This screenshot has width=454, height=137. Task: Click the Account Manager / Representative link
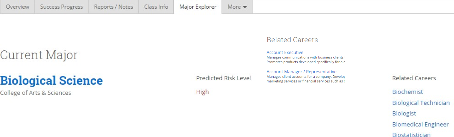(x=301, y=72)
